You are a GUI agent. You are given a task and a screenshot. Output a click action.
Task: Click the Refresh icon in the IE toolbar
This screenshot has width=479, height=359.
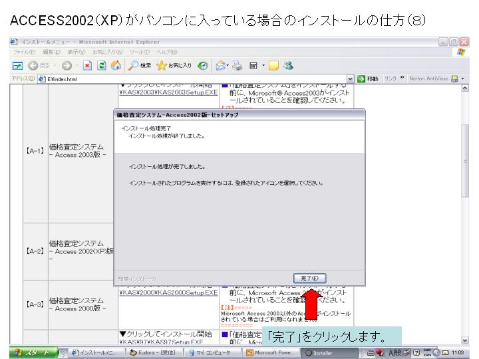[102, 66]
